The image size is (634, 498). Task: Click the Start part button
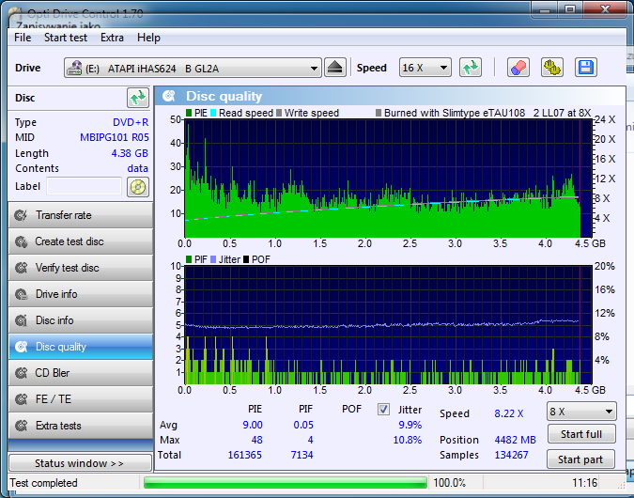click(580, 459)
